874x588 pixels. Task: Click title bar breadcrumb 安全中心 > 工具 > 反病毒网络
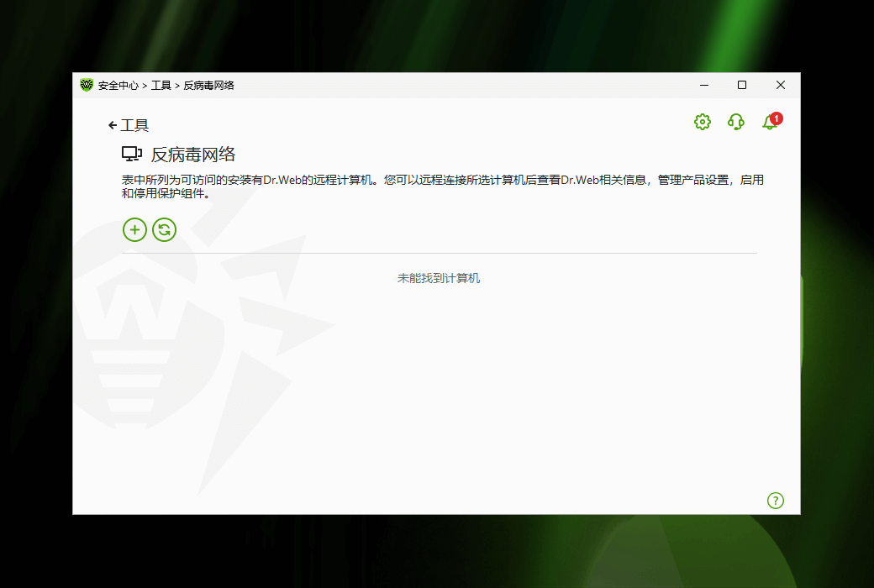(x=166, y=86)
